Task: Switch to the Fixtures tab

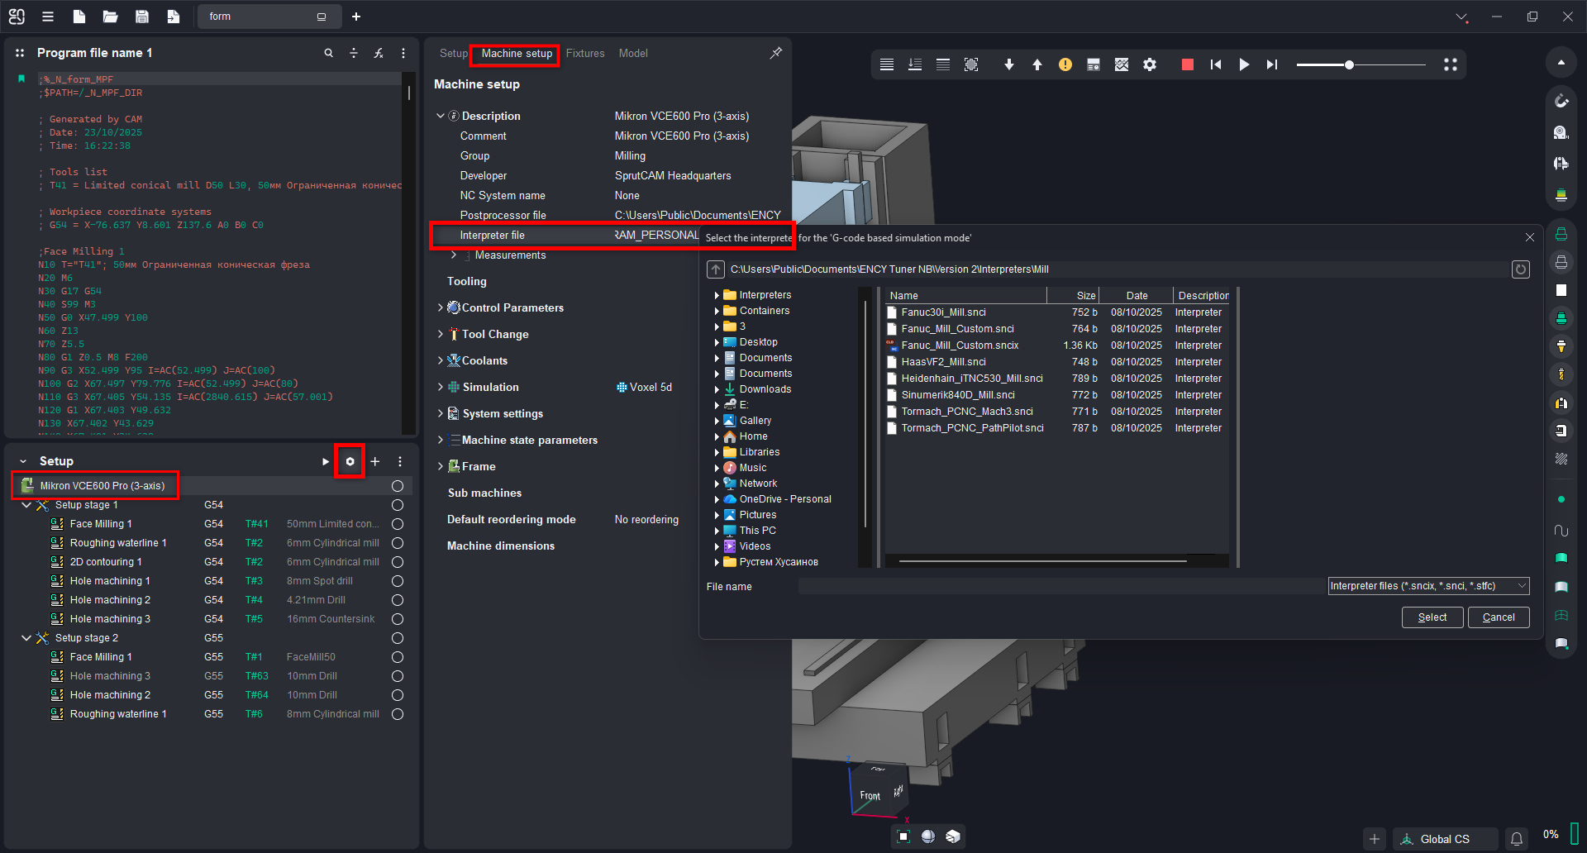Action: [x=585, y=53]
